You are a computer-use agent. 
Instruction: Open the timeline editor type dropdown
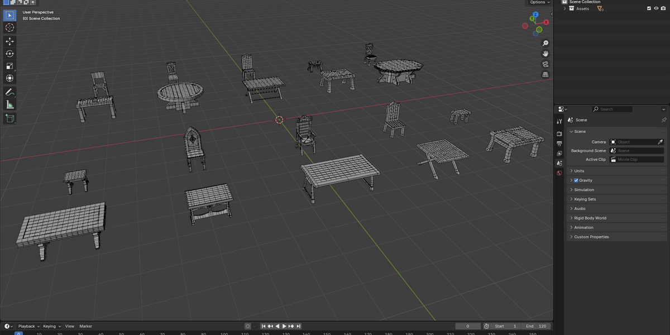click(x=8, y=326)
